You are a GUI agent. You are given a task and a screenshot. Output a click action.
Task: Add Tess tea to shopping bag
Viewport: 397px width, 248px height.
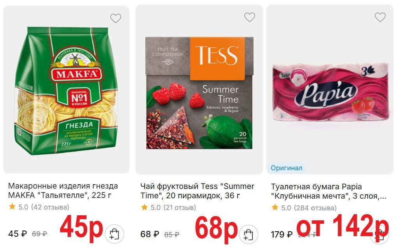click(x=249, y=234)
